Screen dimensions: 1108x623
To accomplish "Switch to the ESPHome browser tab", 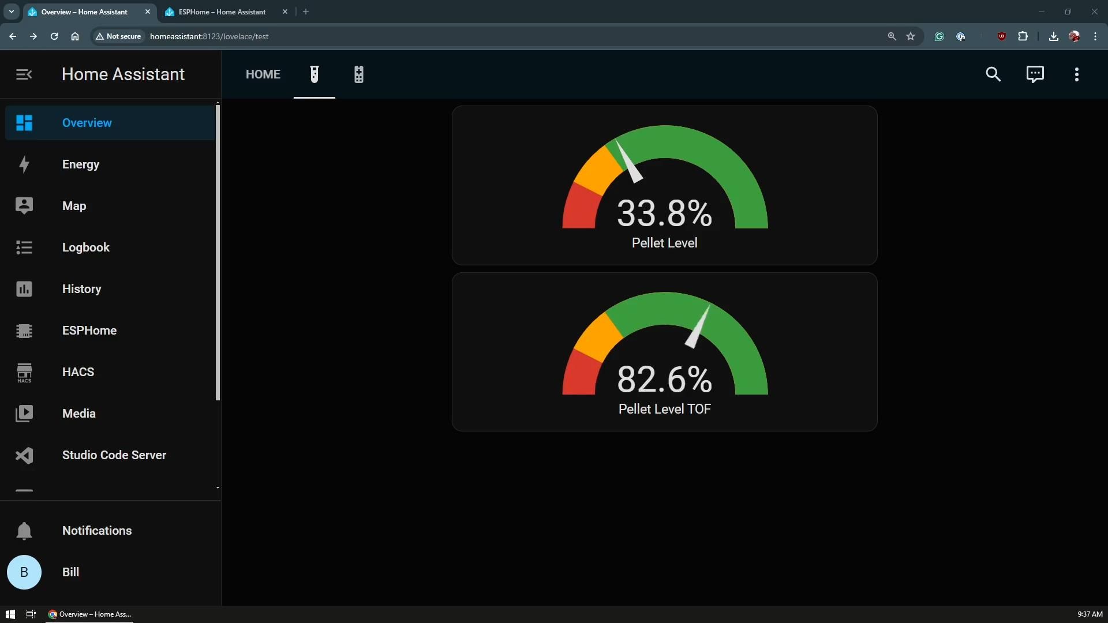I will click(222, 12).
